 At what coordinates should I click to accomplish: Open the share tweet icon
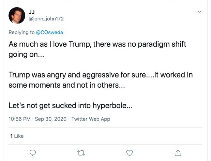[178, 153]
